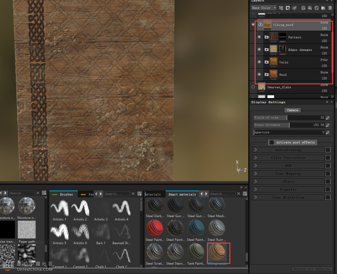This screenshot has width=337, height=274.
Task: Collapse the Viking_wood folder
Action: click(260, 25)
